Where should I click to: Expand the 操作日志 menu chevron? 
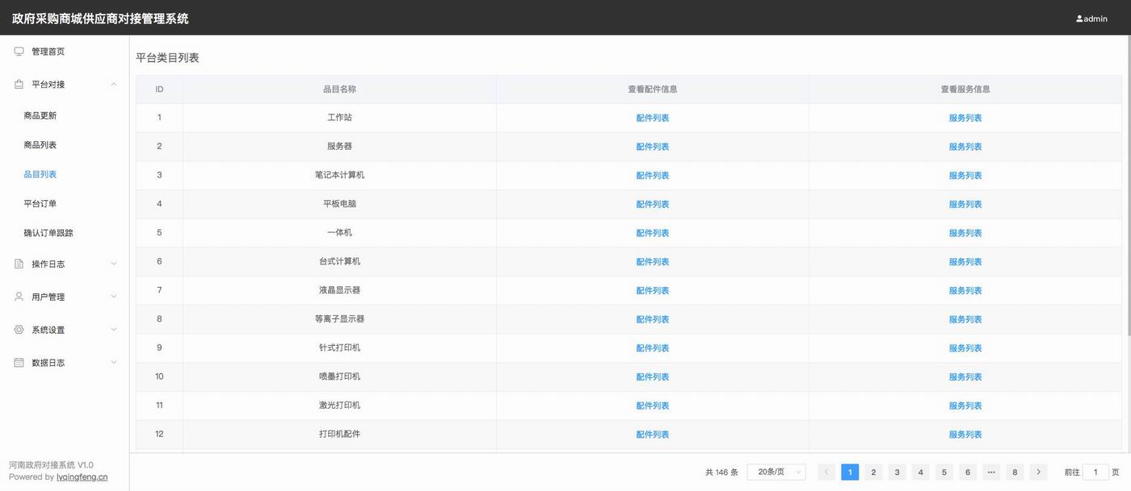coord(113,264)
